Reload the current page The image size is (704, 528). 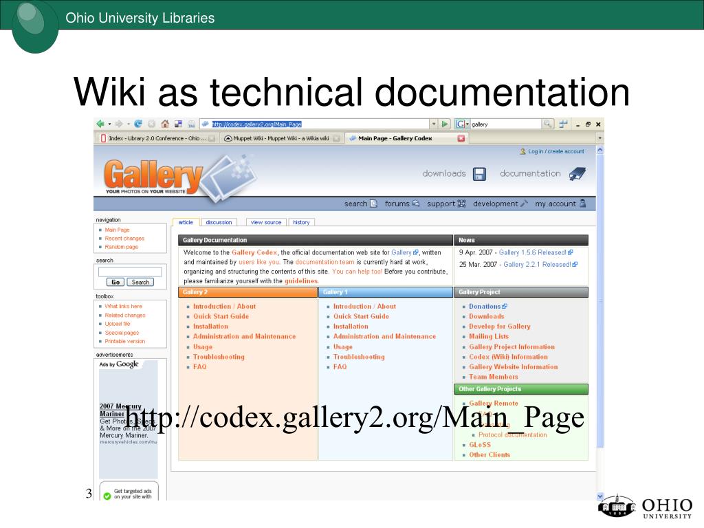138,124
